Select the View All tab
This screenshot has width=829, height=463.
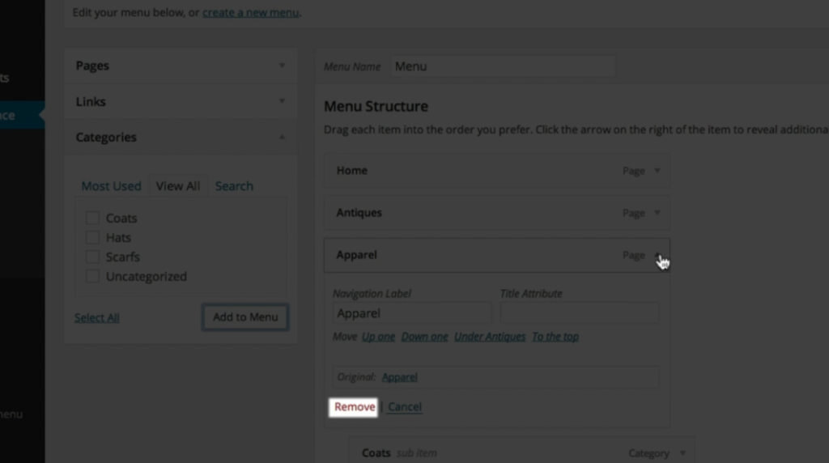pyautogui.click(x=178, y=186)
